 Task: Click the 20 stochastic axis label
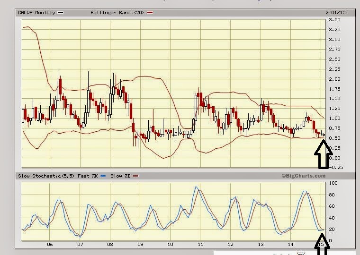tap(332, 229)
